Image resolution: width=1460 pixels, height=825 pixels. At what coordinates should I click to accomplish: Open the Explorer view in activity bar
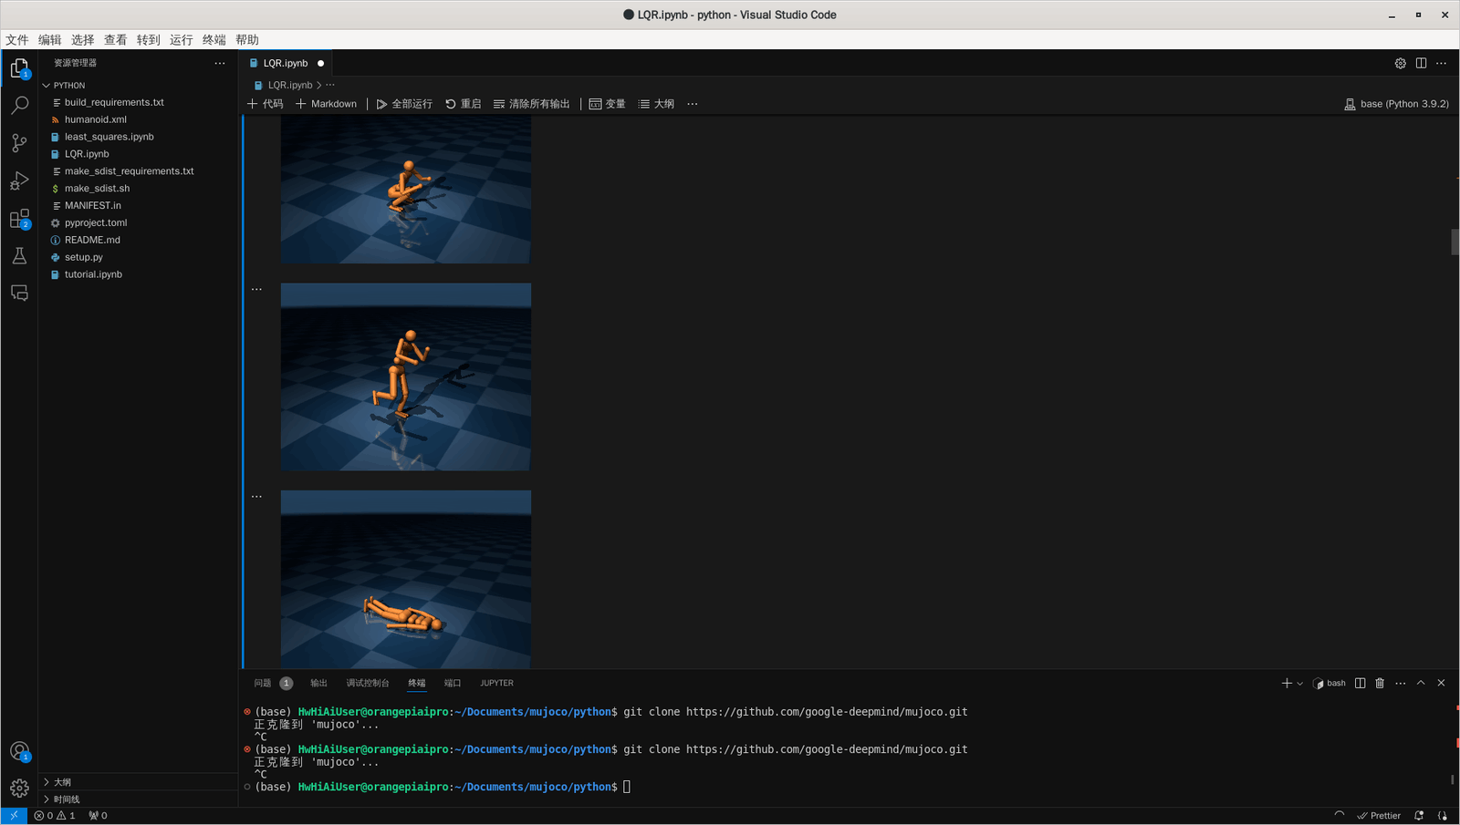click(x=19, y=68)
